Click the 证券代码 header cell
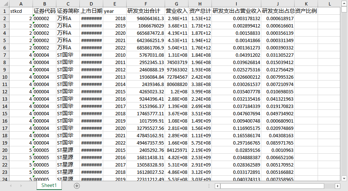Screen dimensions: 348x191 point(44,11)
